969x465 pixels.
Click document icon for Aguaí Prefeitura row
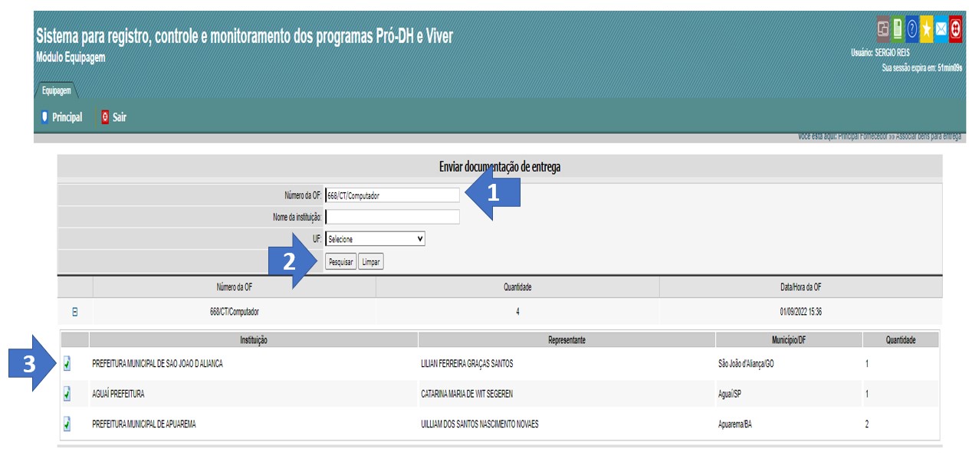pos(67,394)
